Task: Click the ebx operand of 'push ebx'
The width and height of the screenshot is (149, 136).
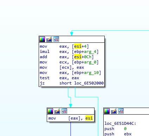Action: tap(128, 134)
